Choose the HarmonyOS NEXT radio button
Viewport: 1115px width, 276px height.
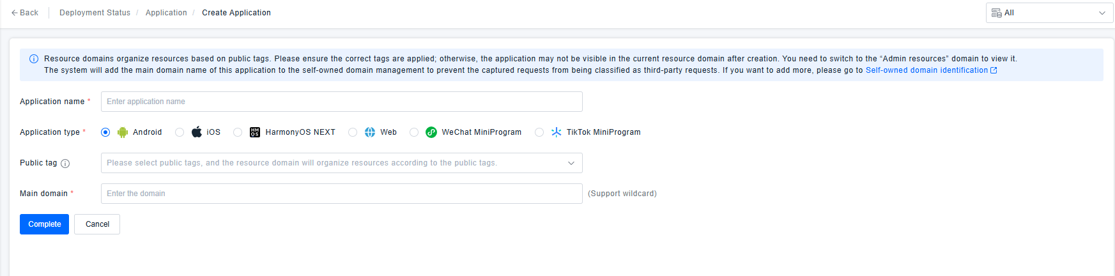pyautogui.click(x=238, y=132)
